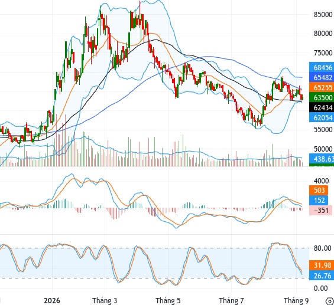Screen dimensions: 334x305
Task: Click the orange 65255 price label
Action: pos(322,87)
